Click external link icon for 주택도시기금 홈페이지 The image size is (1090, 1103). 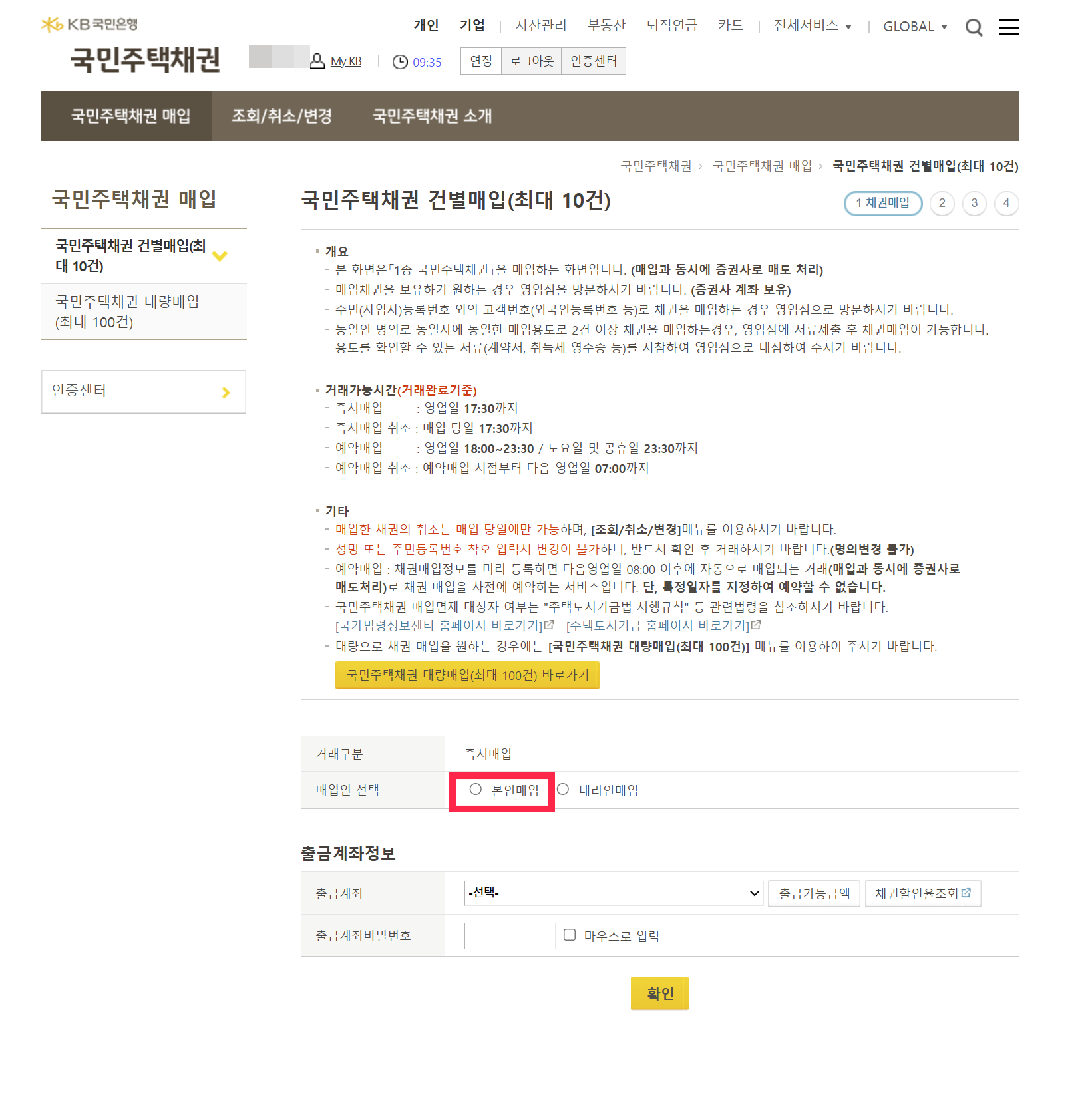756,625
